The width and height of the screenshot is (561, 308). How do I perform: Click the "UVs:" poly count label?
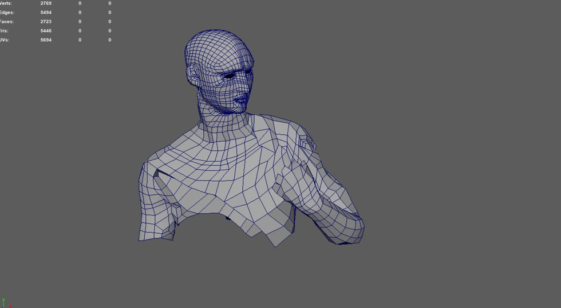coord(5,40)
